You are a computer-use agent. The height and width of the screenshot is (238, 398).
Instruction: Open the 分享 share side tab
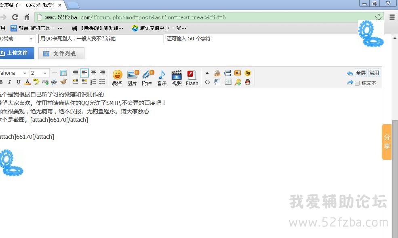click(x=387, y=142)
